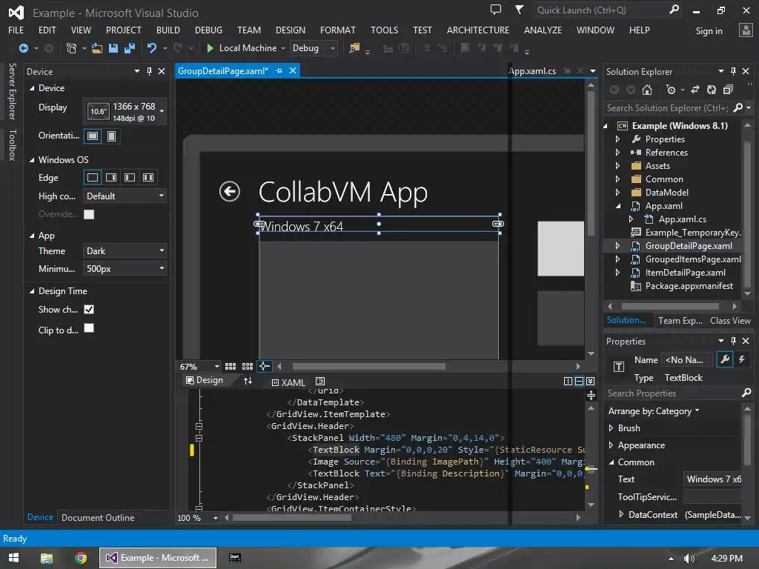The image size is (759, 569).
Task: Expand the References node
Action: click(617, 153)
